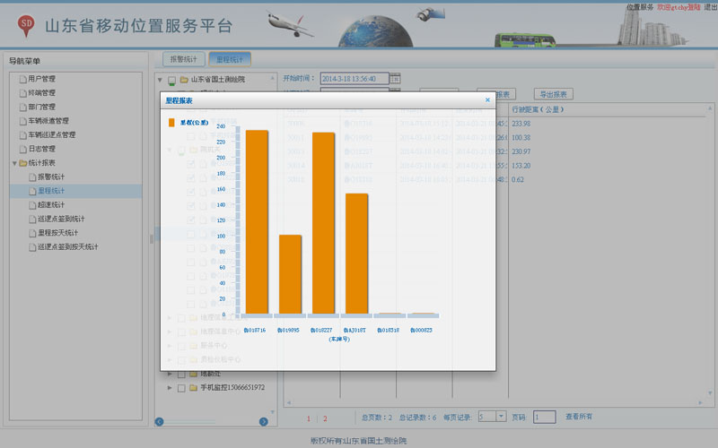
Task: Click the table's horizontal scrollbar left arrow
Action: (288, 402)
